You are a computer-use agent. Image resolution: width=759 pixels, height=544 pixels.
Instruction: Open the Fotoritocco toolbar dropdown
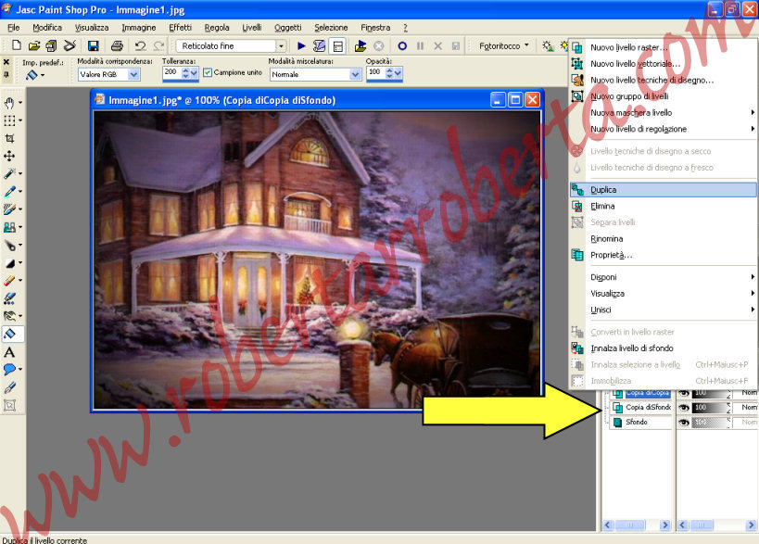tap(526, 45)
